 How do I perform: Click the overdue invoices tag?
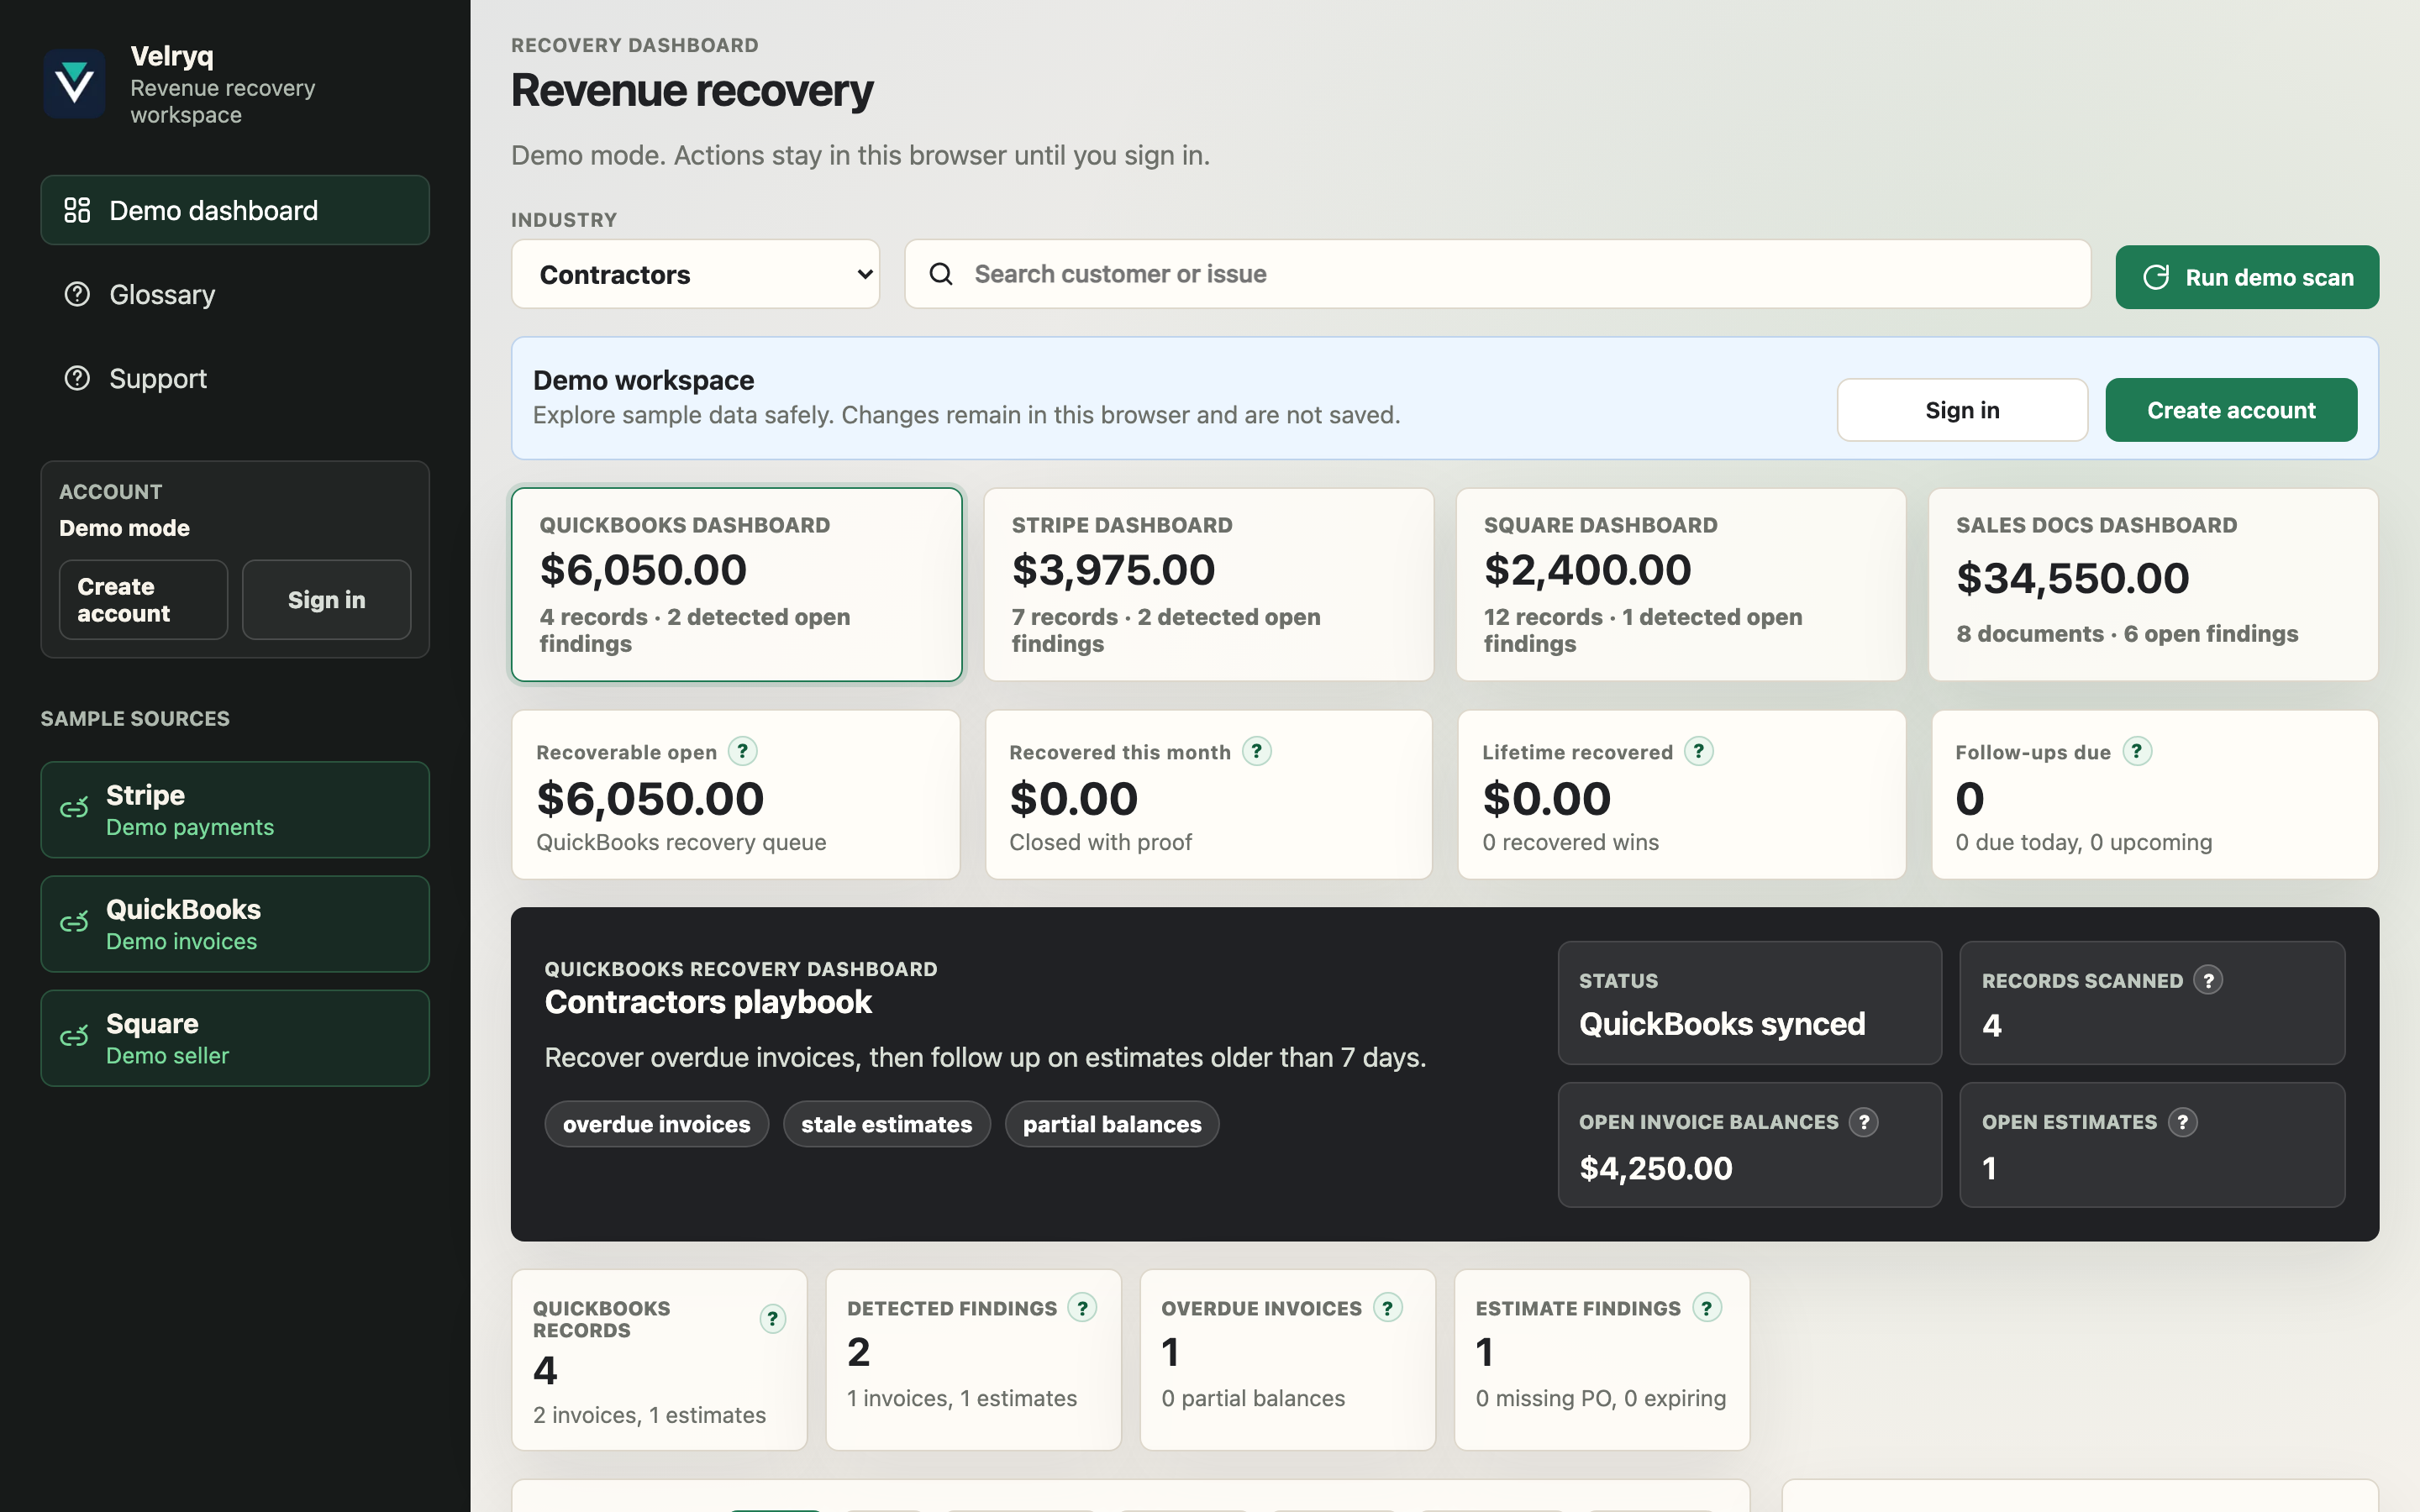[656, 1124]
